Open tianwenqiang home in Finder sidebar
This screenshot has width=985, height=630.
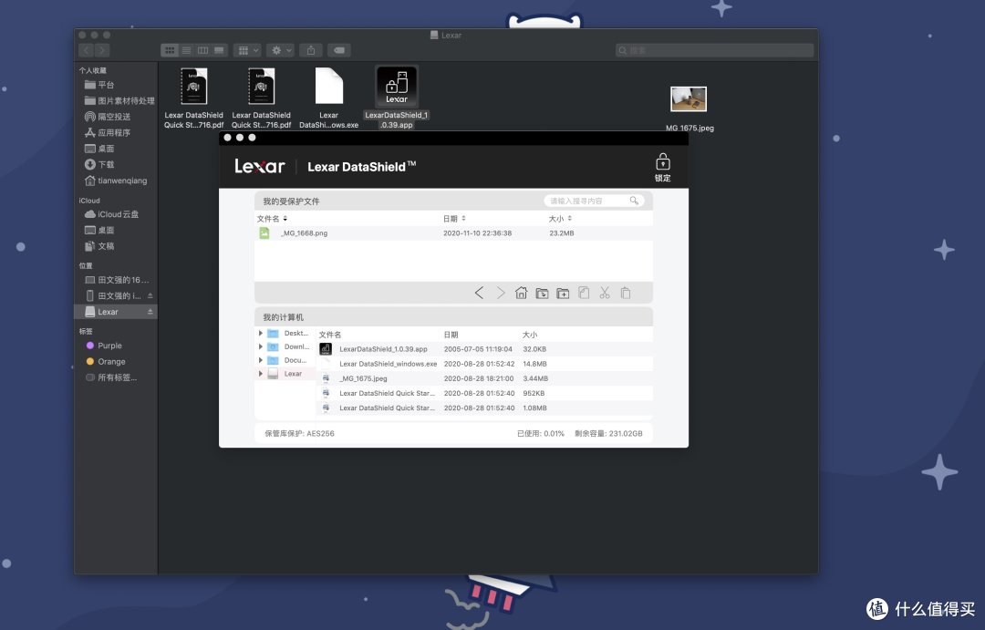116,181
